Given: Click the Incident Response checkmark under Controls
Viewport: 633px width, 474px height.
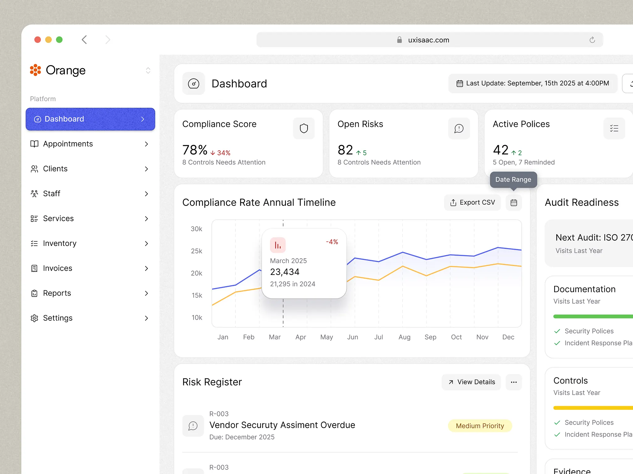Looking at the screenshot, I should [x=557, y=434].
